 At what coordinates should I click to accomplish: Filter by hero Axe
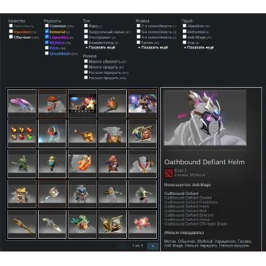click(x=184, y=43)
